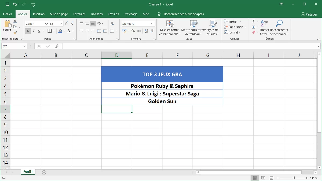Image resolution: width=322 pixels, height=181 pixels.
Task: Click the Merge and Center icon
Action: click(x=112, y=31)
